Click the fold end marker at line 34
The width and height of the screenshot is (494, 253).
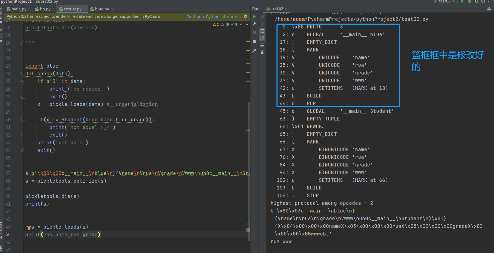click(x=23, y=150)
